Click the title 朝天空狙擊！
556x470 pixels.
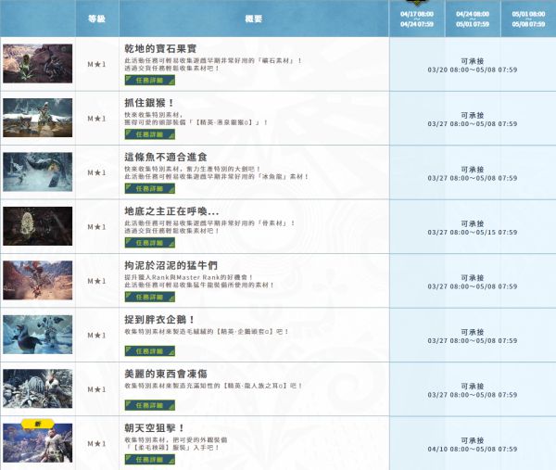pos(154,428)
